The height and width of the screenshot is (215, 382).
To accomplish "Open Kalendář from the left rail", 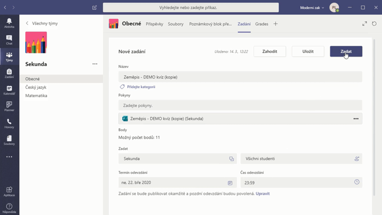I will [x=9, y=90].
